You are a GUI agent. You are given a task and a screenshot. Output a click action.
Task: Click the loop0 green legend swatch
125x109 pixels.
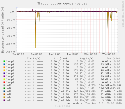click(x=4, y=61)
